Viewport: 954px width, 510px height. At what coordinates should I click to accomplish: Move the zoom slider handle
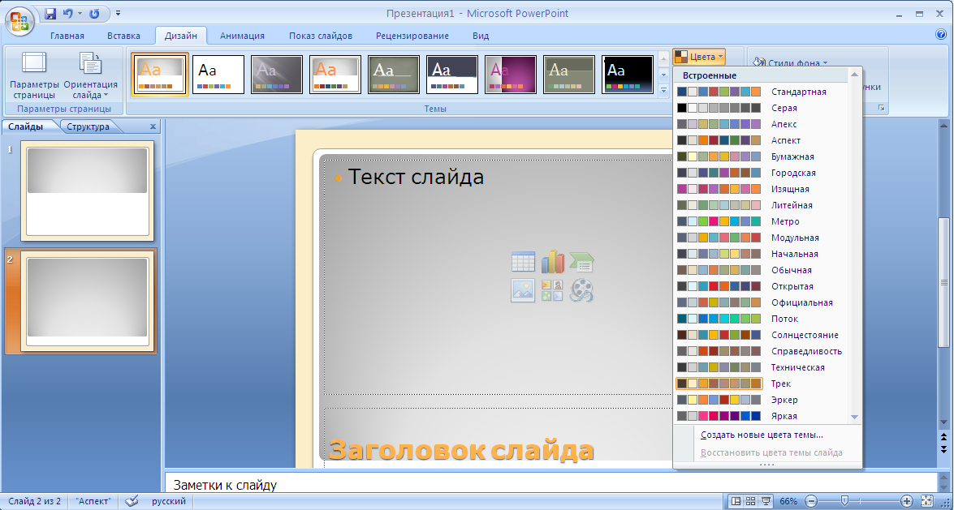click(x=844, y=501)
